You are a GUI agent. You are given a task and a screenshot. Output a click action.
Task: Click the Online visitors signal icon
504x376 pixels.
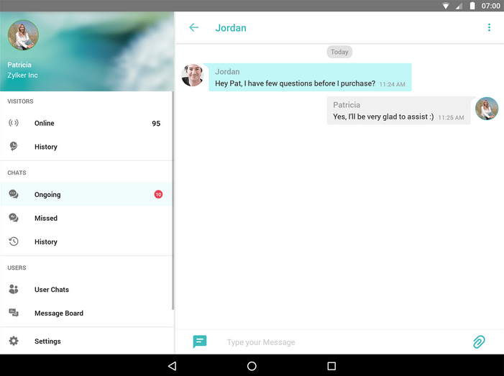(14, 123)
